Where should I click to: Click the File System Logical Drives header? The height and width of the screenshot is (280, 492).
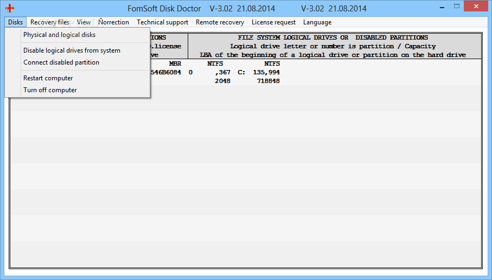(333, 37)
